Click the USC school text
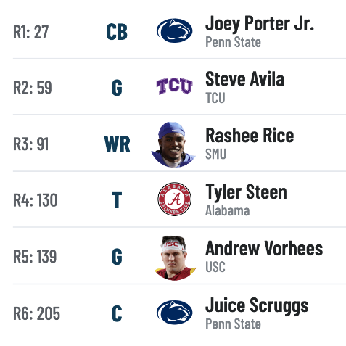346x346 pixels. [215, 267]
